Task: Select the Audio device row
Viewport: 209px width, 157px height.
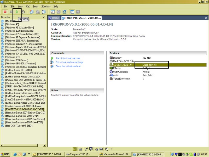Action: pos(158,75)
